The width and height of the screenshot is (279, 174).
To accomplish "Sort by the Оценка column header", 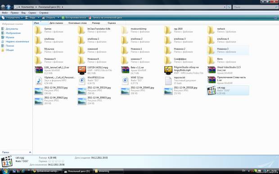I will (112, 23).
